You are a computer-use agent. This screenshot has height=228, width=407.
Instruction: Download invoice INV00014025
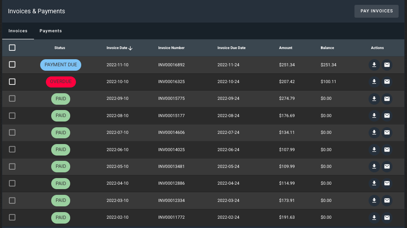(374, 150)
